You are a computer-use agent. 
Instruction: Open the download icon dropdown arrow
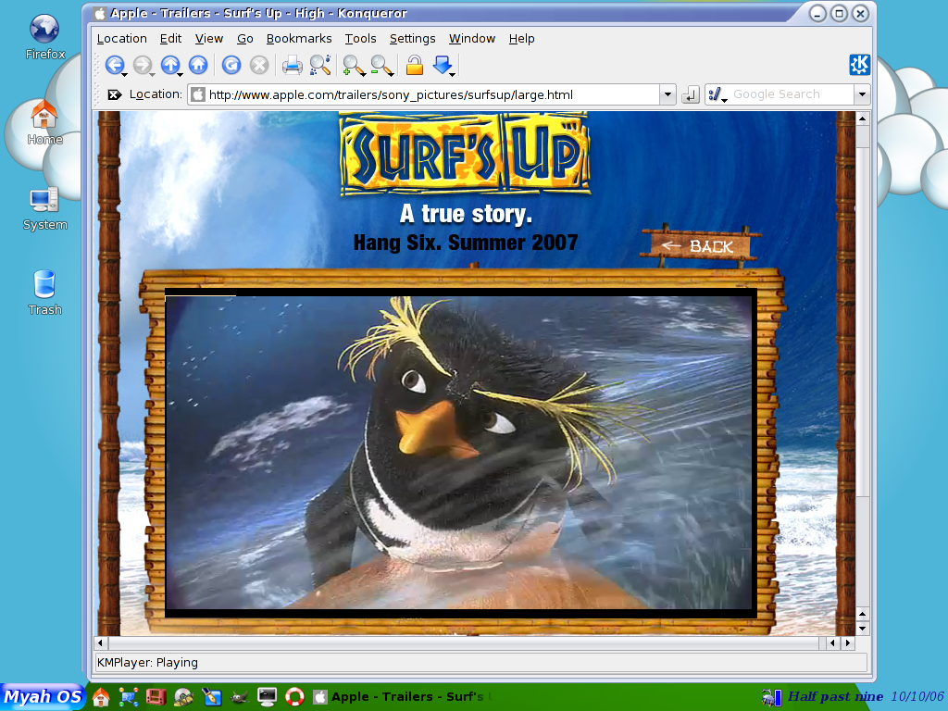point(452,74)
